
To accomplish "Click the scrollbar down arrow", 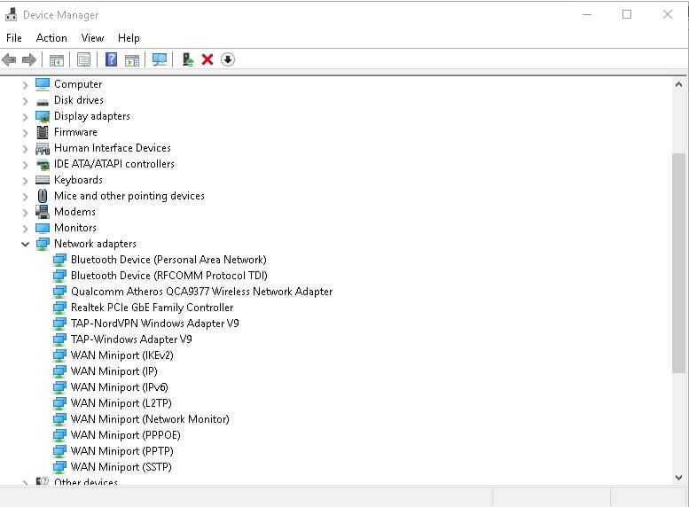I will (x=679, y=477).
